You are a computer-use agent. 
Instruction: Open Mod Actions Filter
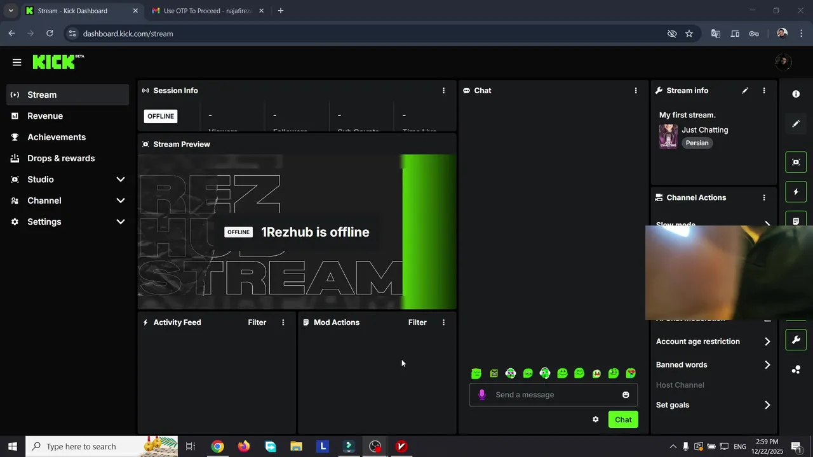pyautogui.click(x=417, y=322)
